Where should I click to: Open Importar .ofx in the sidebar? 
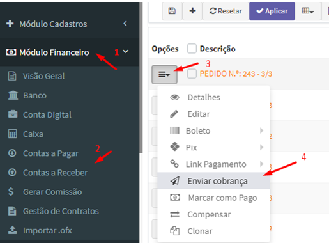tap(47, 231)
